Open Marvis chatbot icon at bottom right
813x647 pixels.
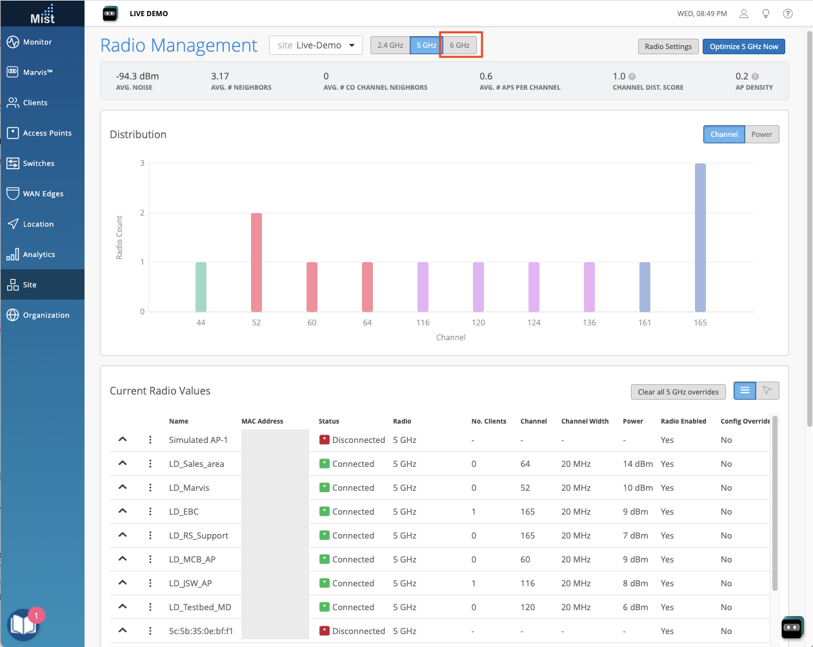click(792, 627)
